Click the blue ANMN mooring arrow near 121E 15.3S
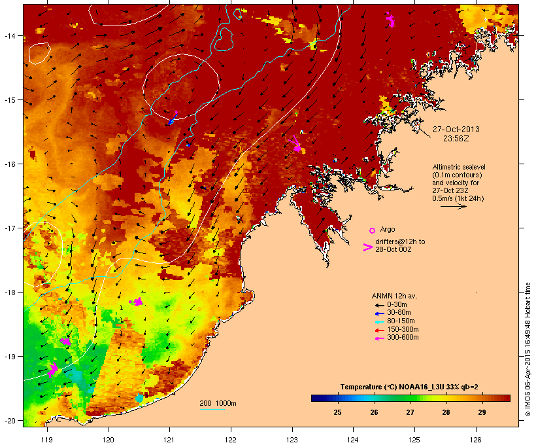Viewport: 536px width, 445px height. click(172, 120)
